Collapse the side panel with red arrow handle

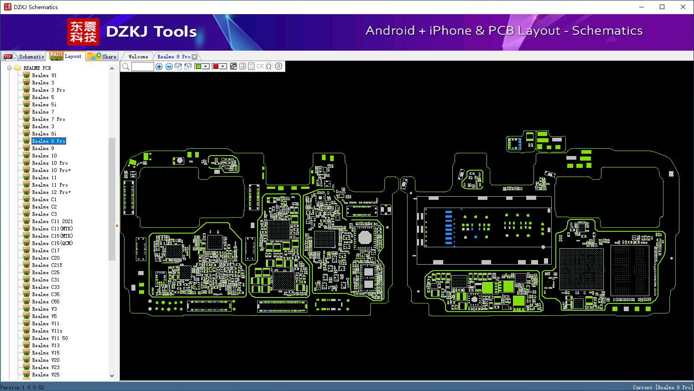click(117, 225)
